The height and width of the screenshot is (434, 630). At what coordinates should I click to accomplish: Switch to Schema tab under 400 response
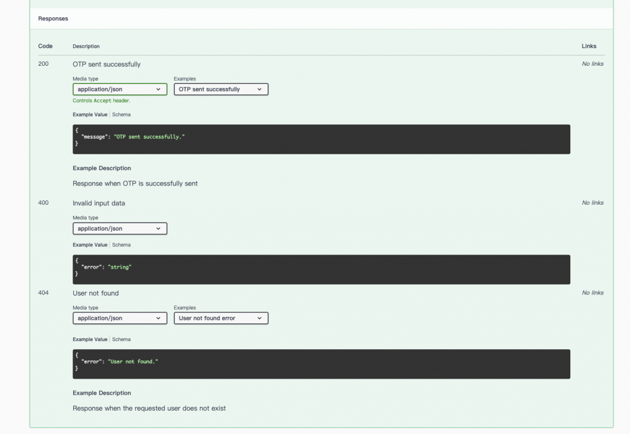point(121,245)
